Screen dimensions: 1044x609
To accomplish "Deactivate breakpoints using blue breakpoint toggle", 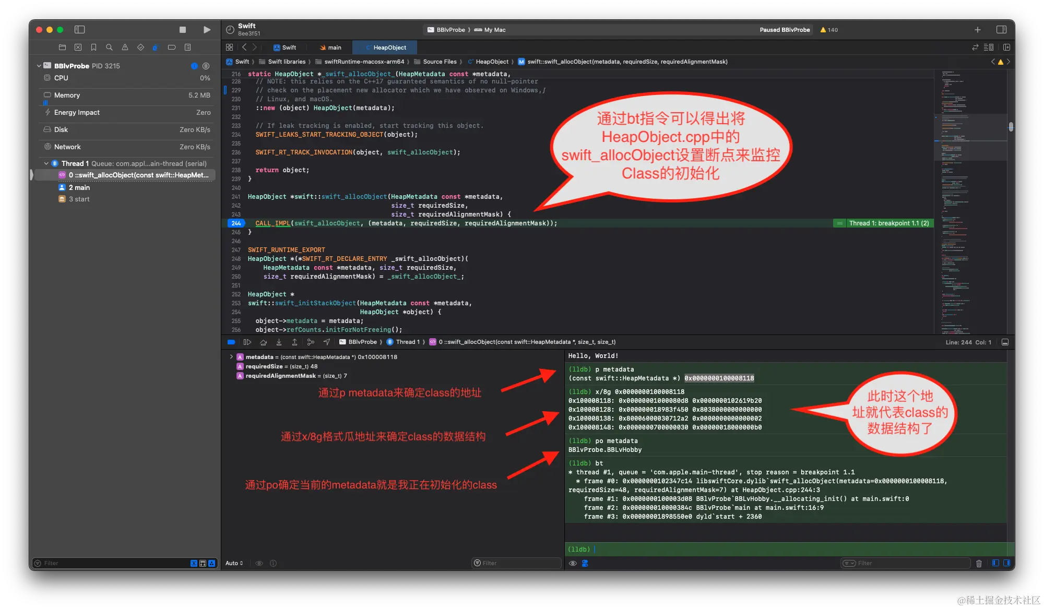I will 231,342.
